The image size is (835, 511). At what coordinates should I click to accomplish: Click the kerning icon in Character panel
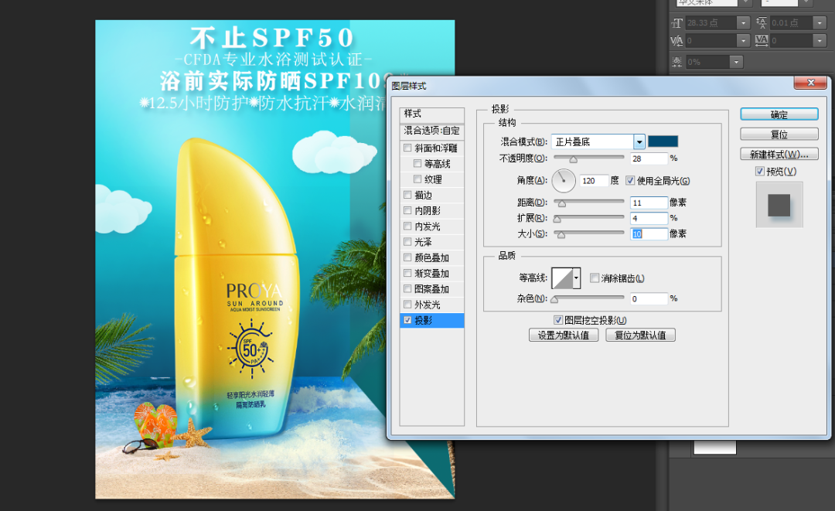676,39
